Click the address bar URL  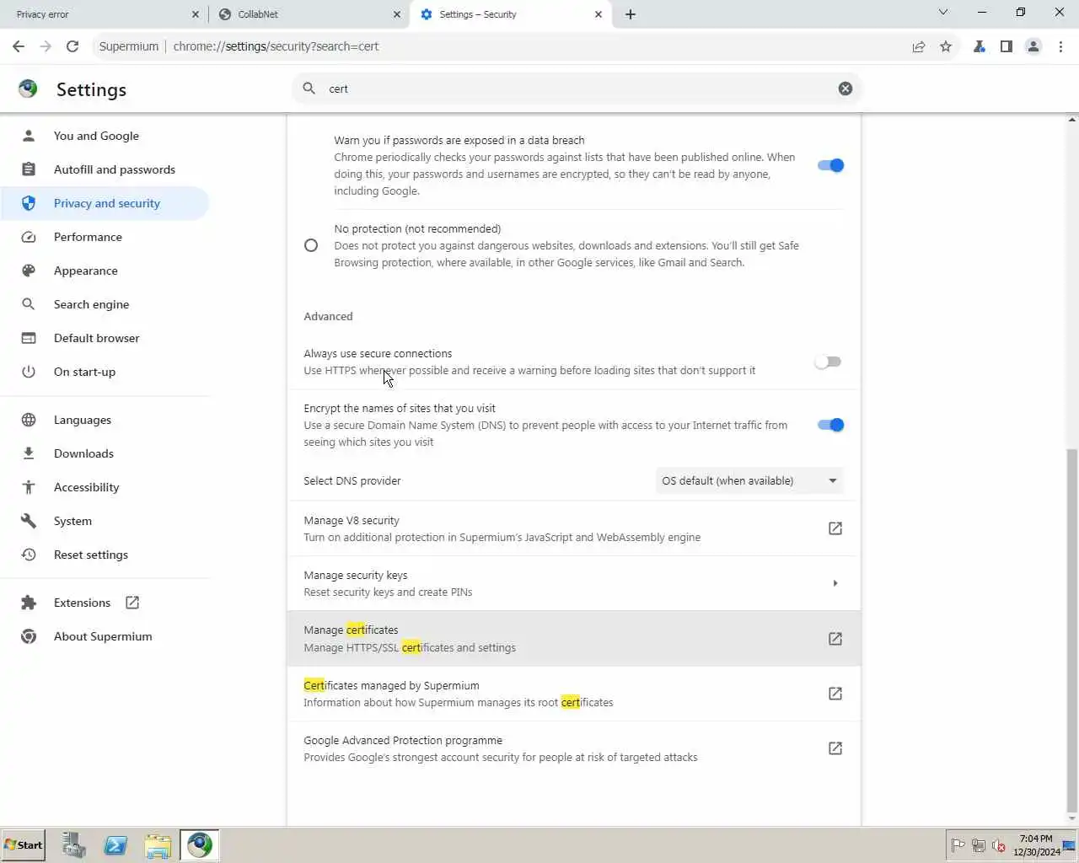pyautogui.click(x=276, y=46)
